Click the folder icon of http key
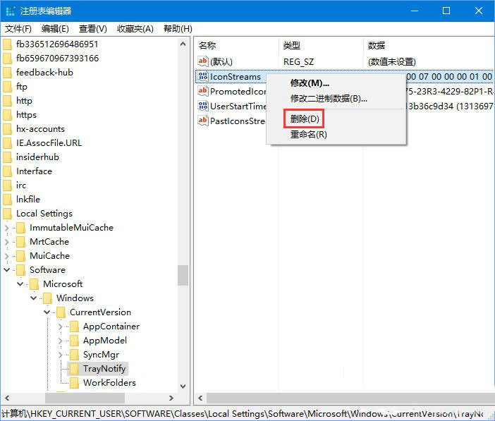The height and width of the screenshot is (421, 495). click(x=7, y=101)
